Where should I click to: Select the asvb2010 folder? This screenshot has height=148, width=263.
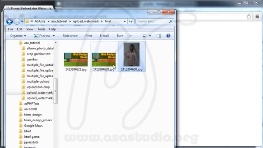coord(30,109)
